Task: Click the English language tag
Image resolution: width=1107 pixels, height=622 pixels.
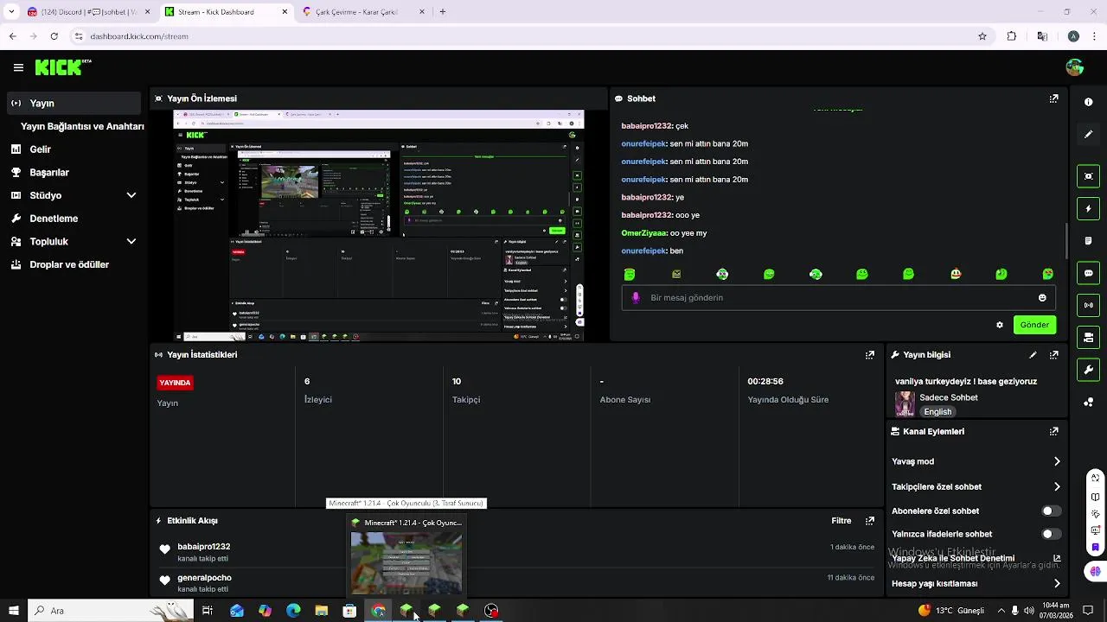Action: (937, 412)
